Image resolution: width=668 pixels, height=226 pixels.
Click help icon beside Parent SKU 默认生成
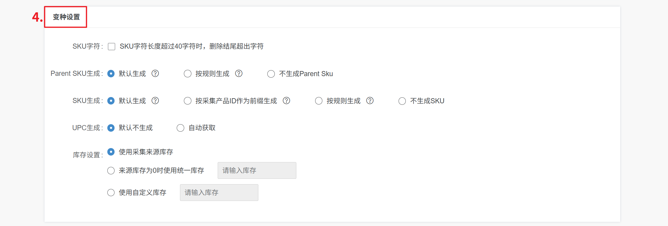[155, 73]
